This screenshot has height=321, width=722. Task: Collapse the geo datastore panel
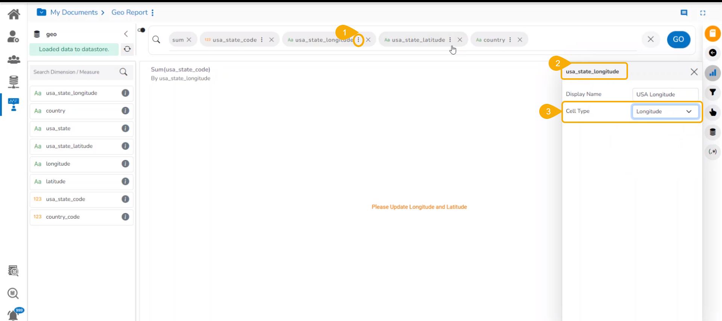[x=126, y=34]
